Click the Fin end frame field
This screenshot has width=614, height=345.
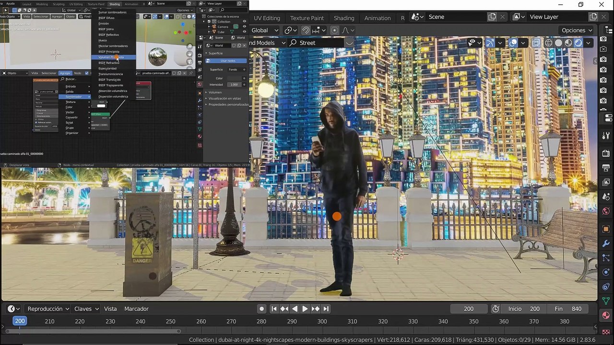(568, 309)
